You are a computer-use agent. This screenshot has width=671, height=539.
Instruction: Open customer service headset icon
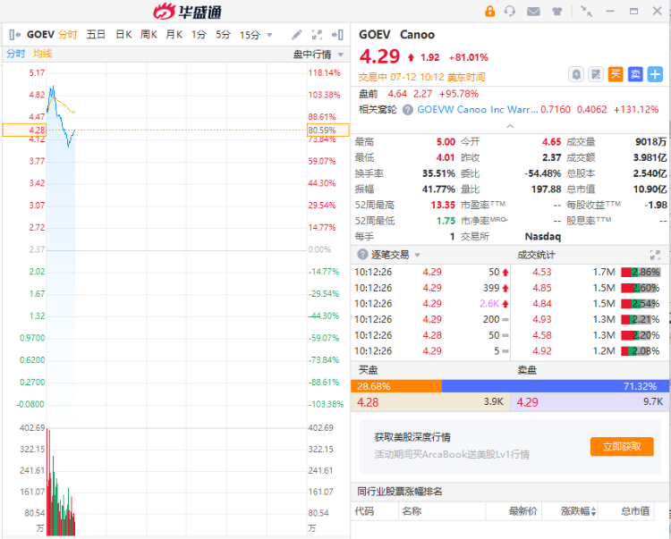click(510, 12)
